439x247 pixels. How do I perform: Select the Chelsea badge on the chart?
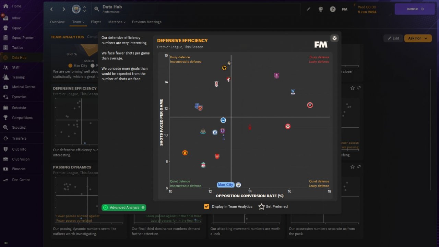tap(215, 132)
